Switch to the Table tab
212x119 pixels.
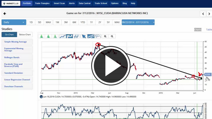click(209, 30)
